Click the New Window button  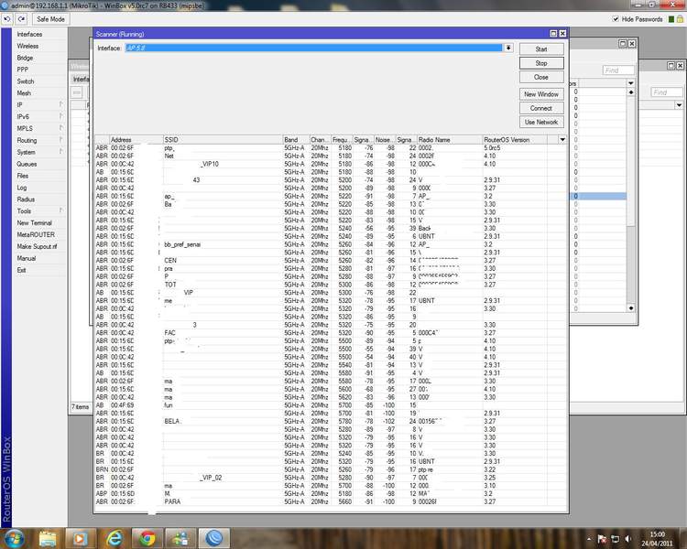click(x=541, y=94)
